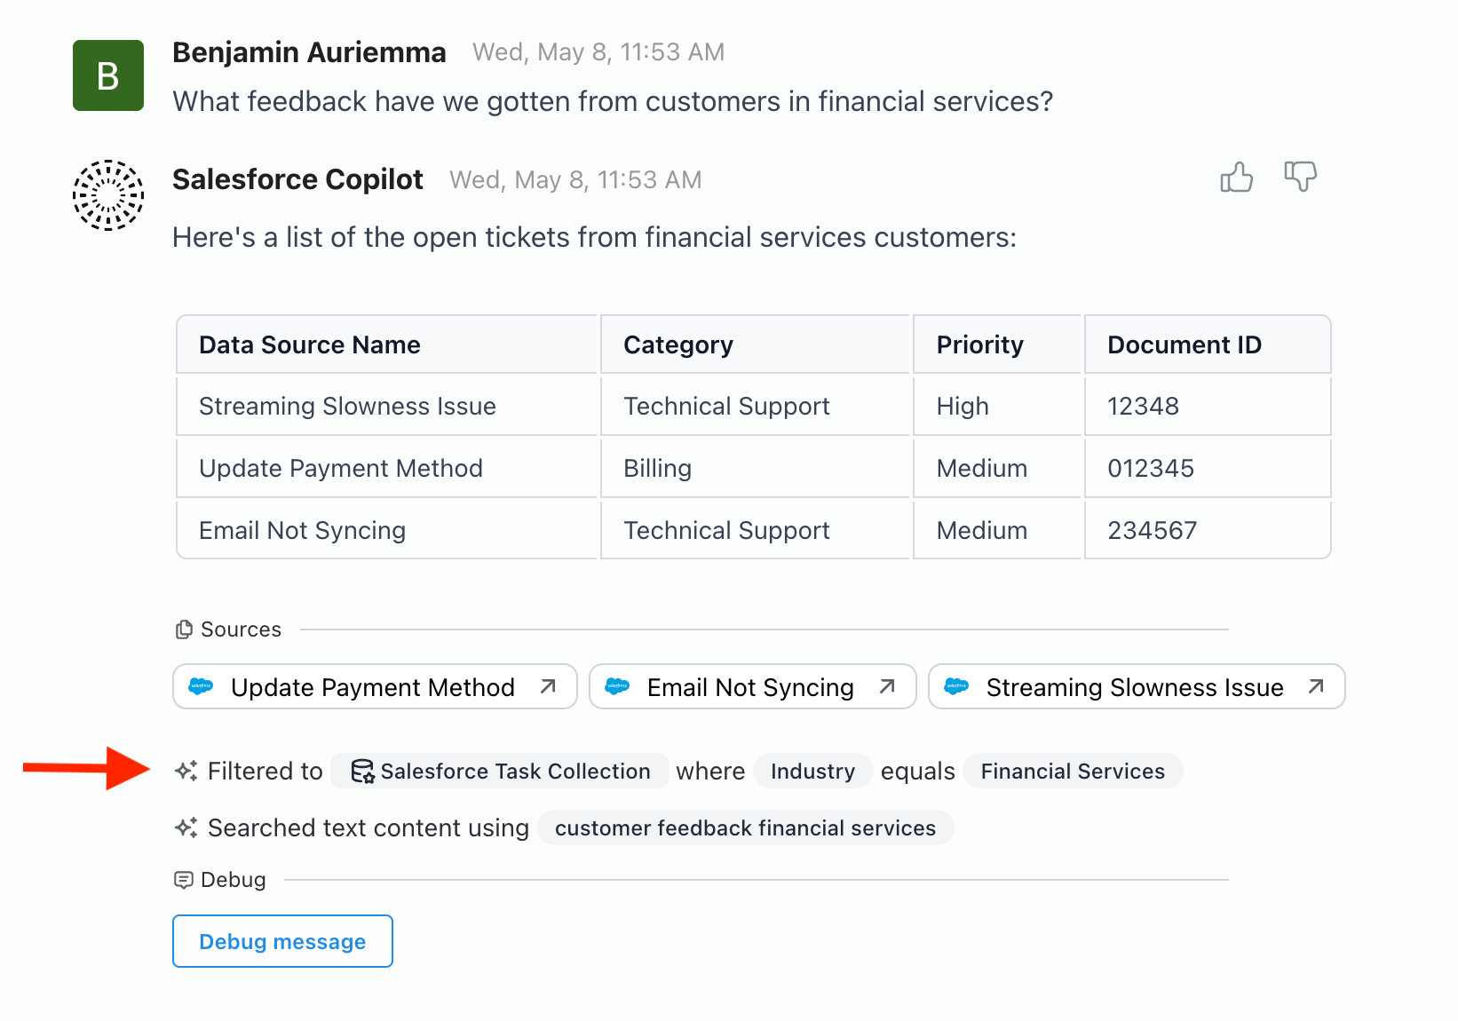
Task: Select the Financial Services filter pill
Action: [1072, 771]
